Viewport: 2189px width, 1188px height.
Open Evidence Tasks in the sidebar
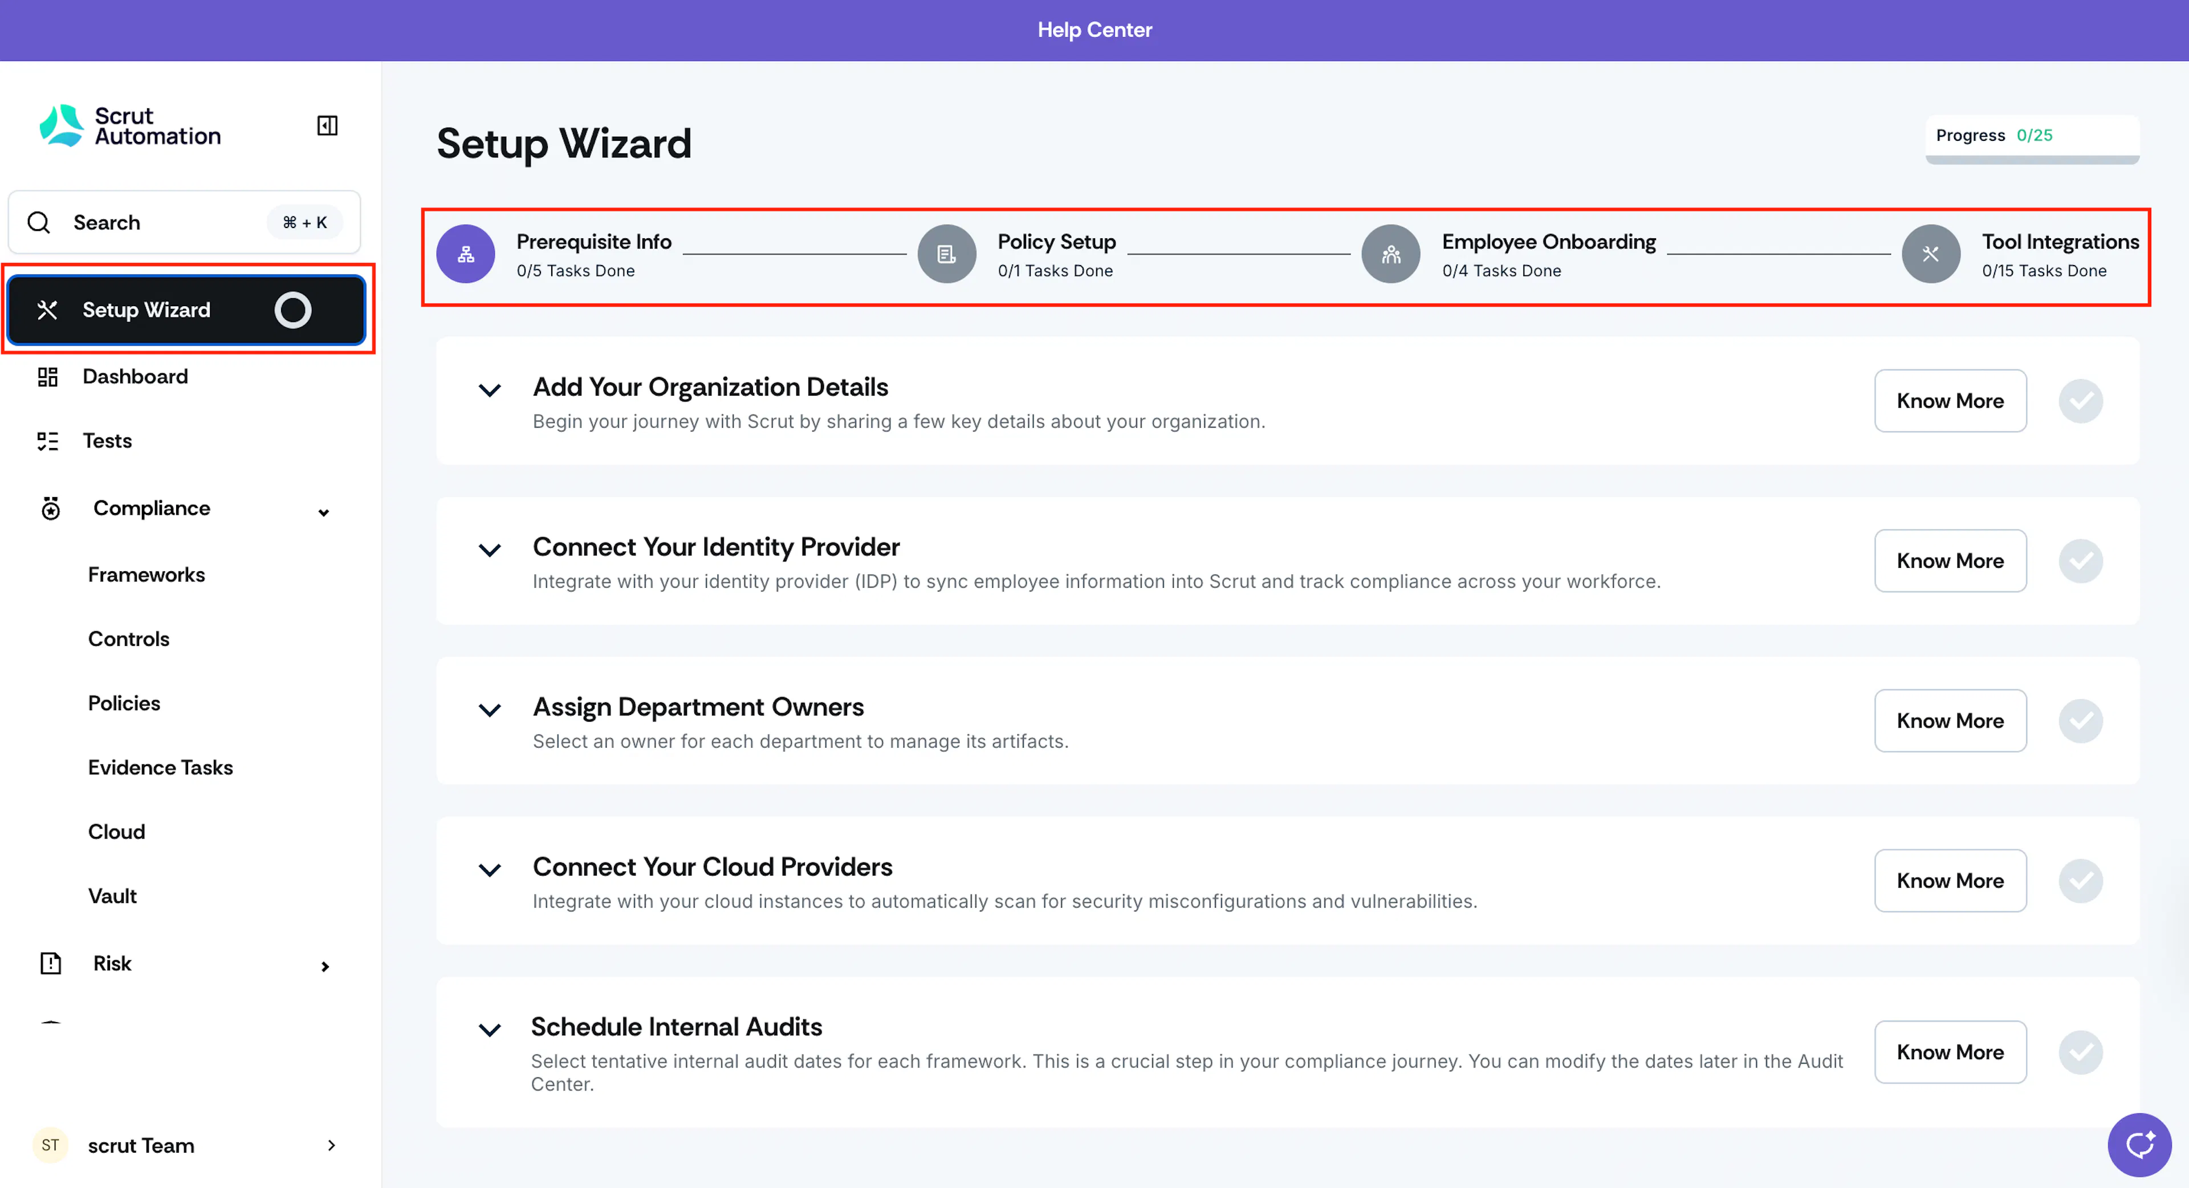click(161, 767)
